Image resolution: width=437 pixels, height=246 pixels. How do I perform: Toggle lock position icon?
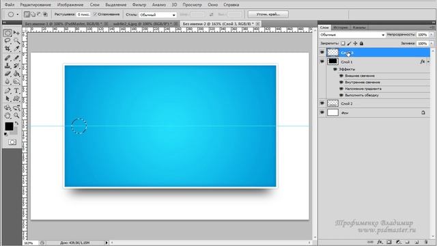[355, 44]
